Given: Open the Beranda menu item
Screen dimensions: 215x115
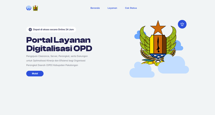Looking at the screenshot, I should pos(95,8).
